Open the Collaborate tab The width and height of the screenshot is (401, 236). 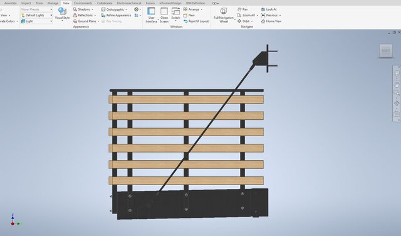point(105,3)
